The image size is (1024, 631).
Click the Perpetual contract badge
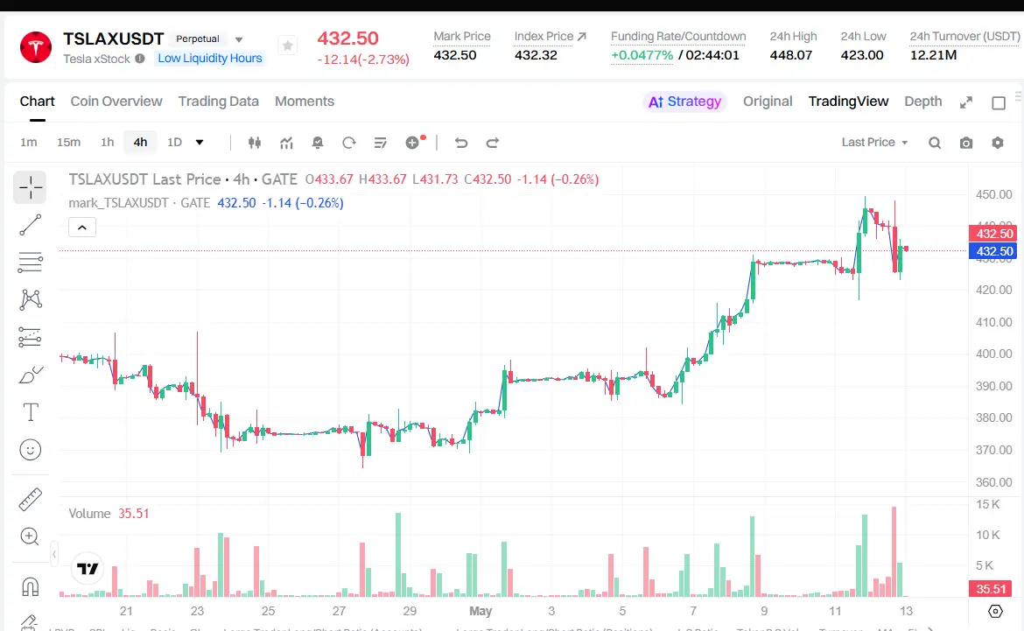click(x=198, y=39)
